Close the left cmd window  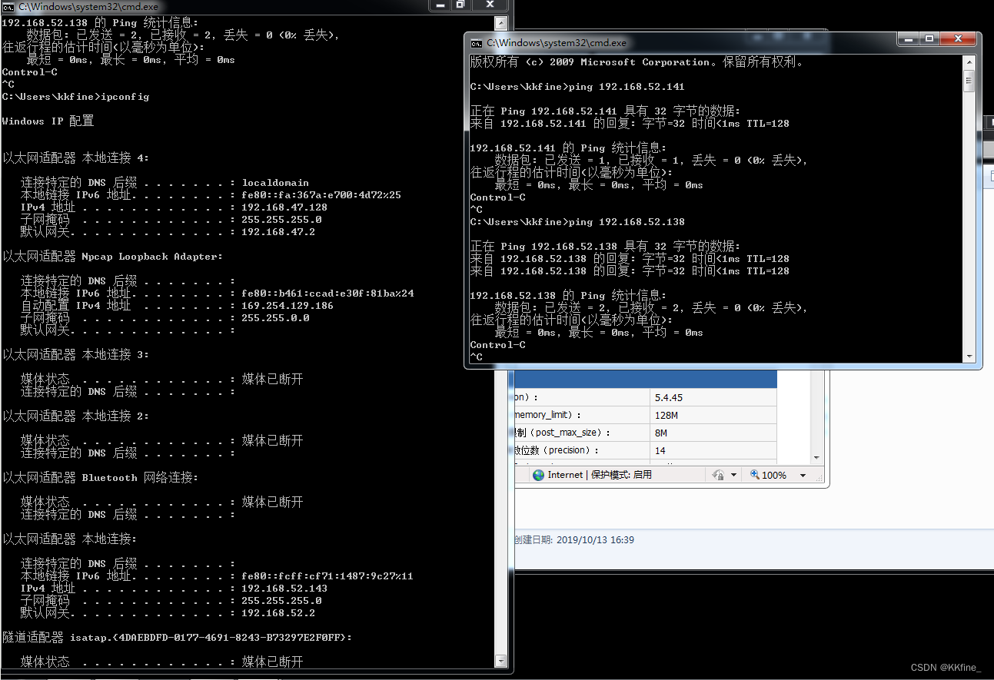[489, 5]
